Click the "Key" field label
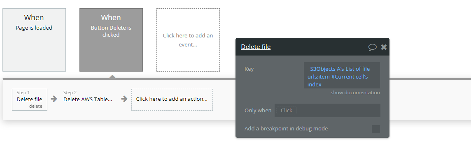This screenshot has height=167, width=471. [x=249, y=69]
